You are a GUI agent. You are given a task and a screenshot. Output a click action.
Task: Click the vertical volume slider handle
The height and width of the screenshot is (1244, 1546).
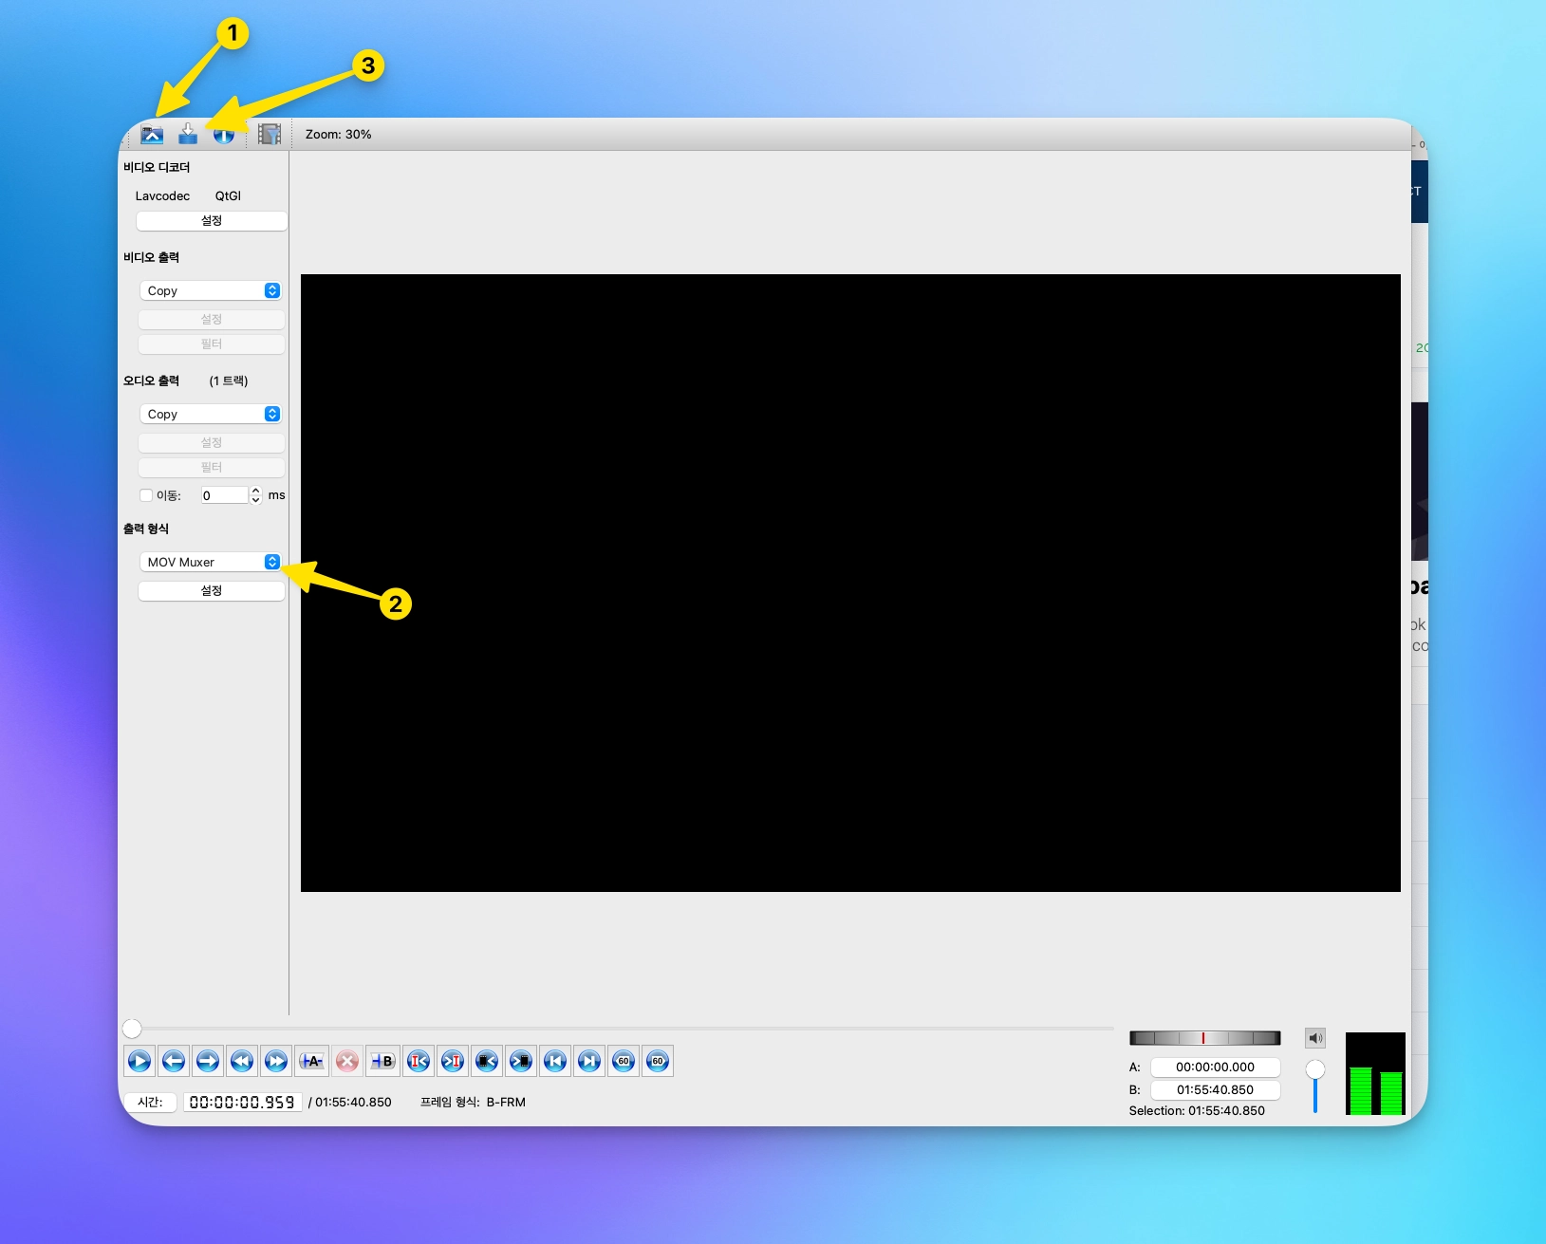pyautogui.click(x=1315, y=1069)
